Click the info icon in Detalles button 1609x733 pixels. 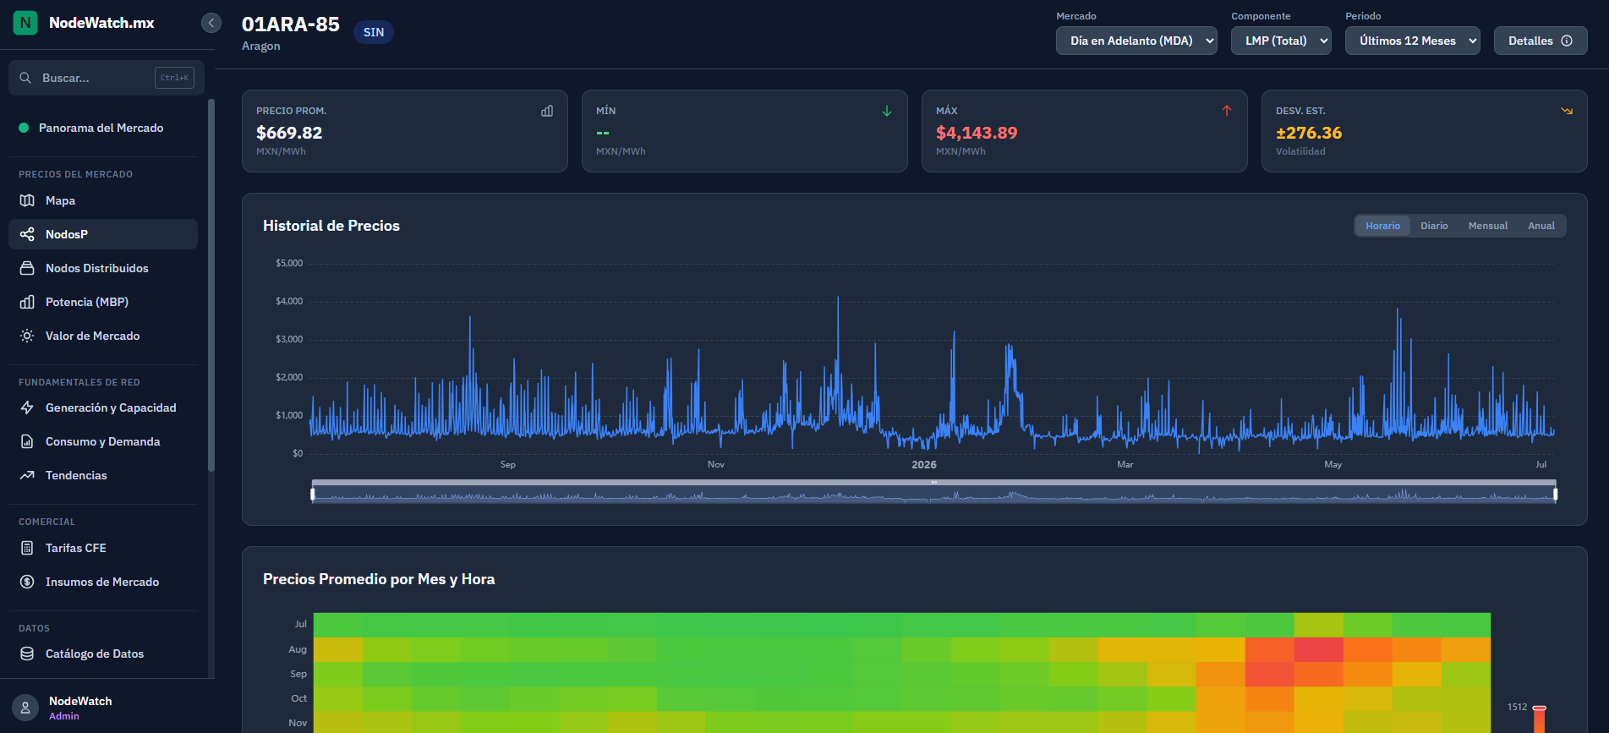point(1567,41)
